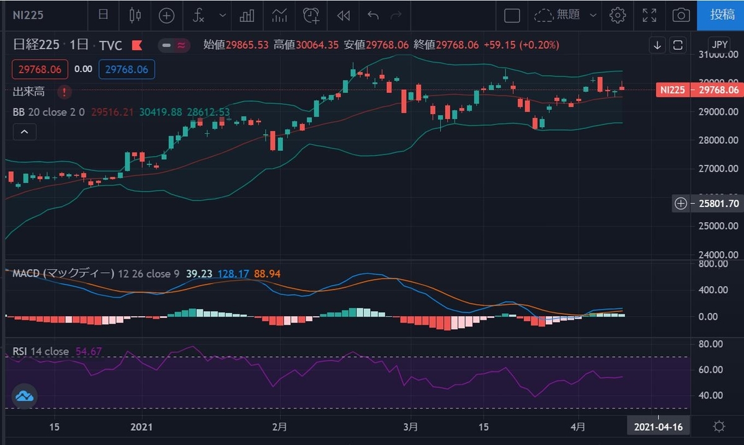Collapse the indicator legend with chevron
Viewport: 744px width, 445px height.
pos(24,132)
